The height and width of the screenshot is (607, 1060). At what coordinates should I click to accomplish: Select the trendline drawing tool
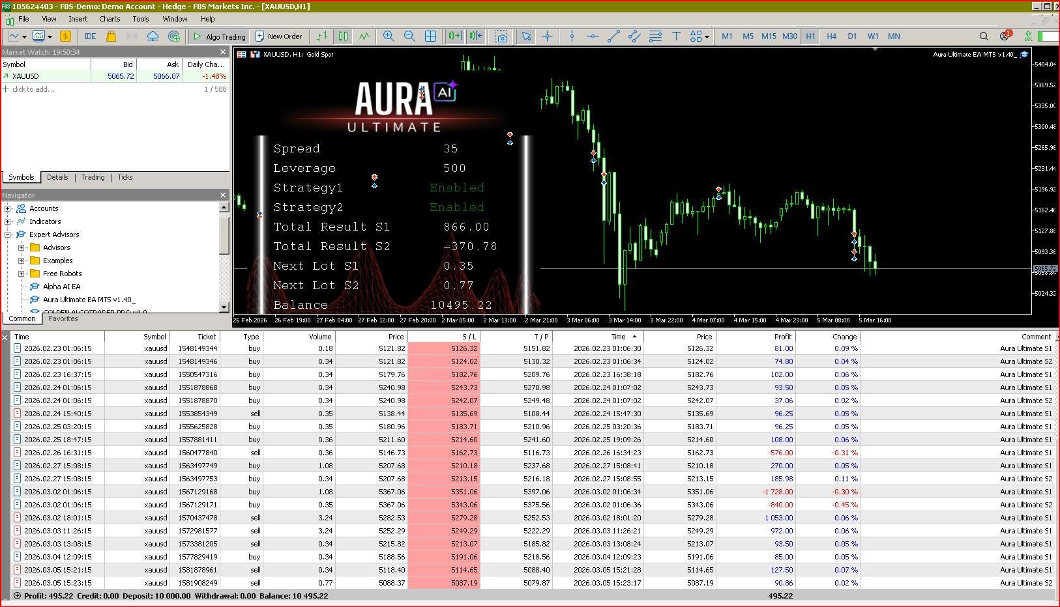[613, 36]
